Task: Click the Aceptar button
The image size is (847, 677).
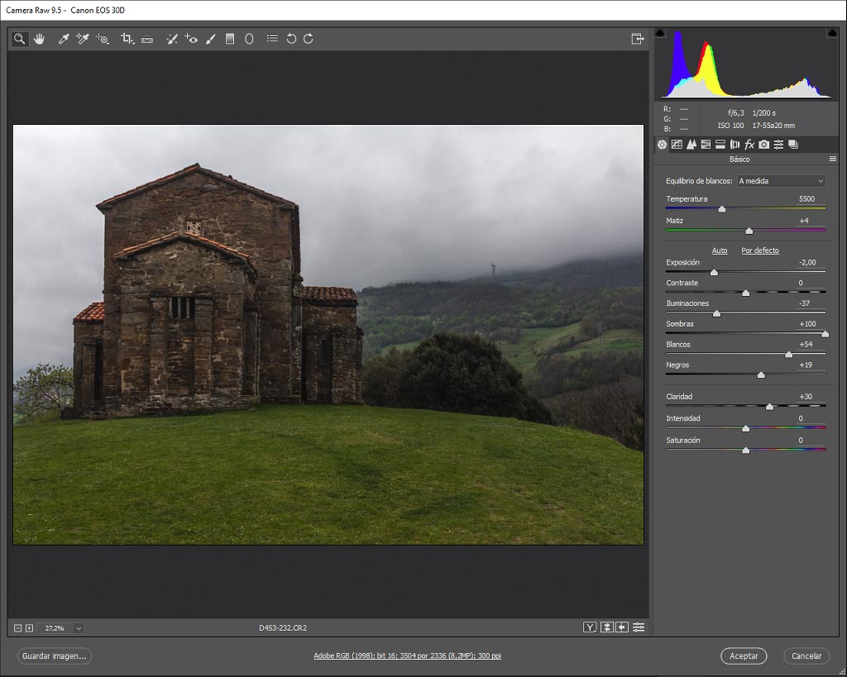Action: (744, 656)
